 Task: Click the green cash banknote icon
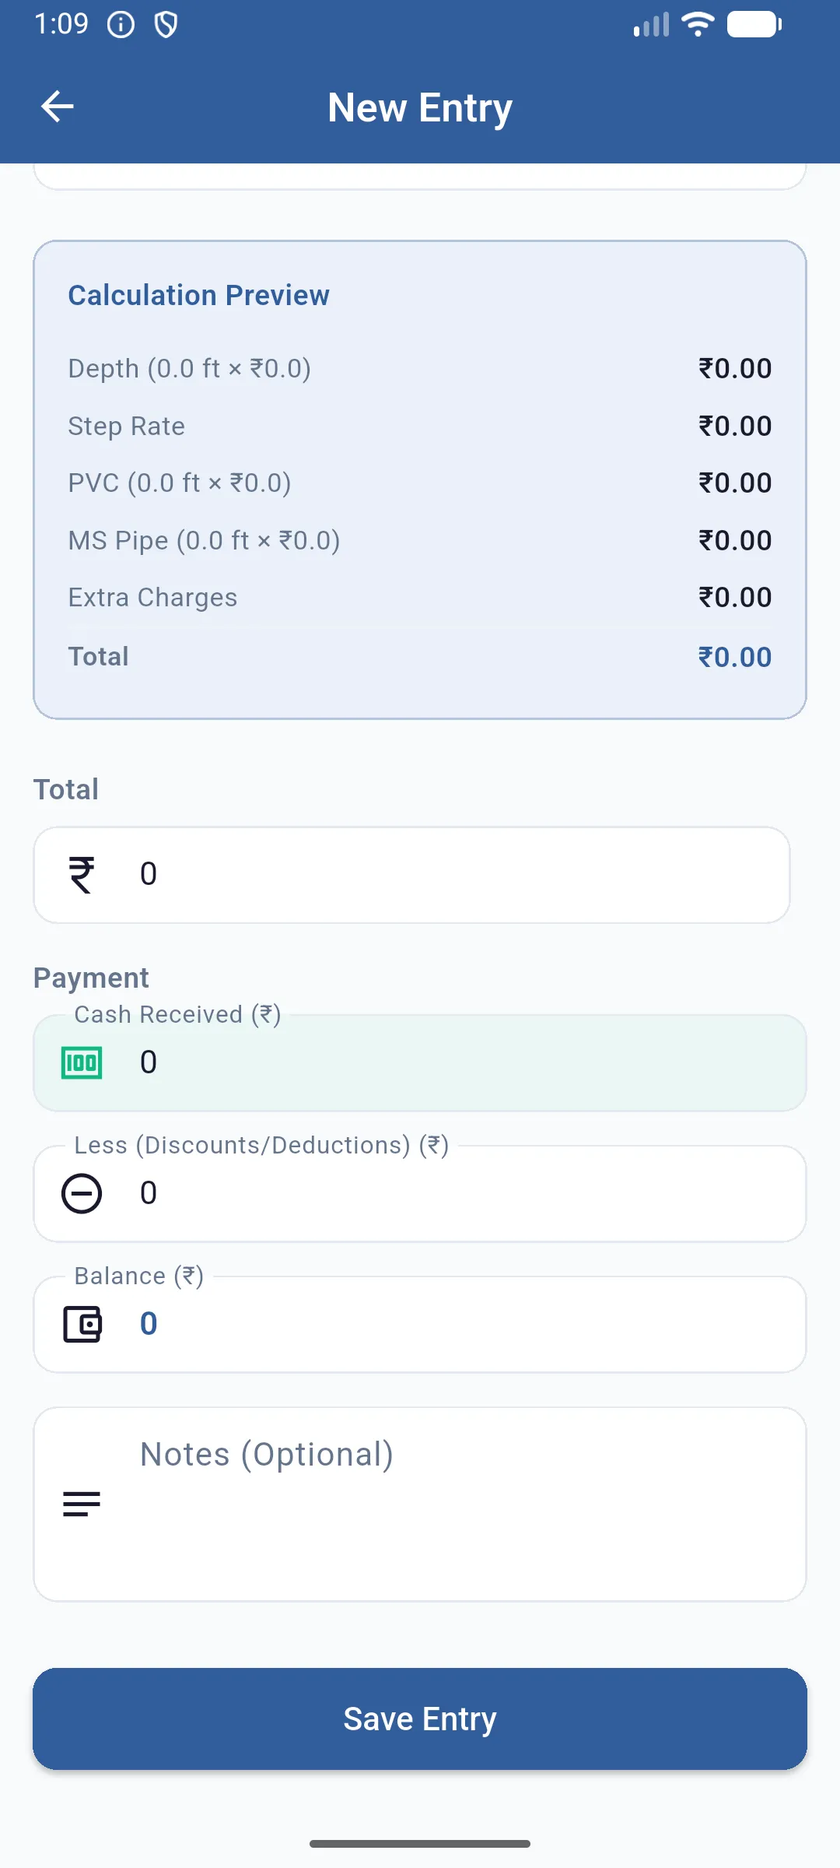[x=82, y=1062]
